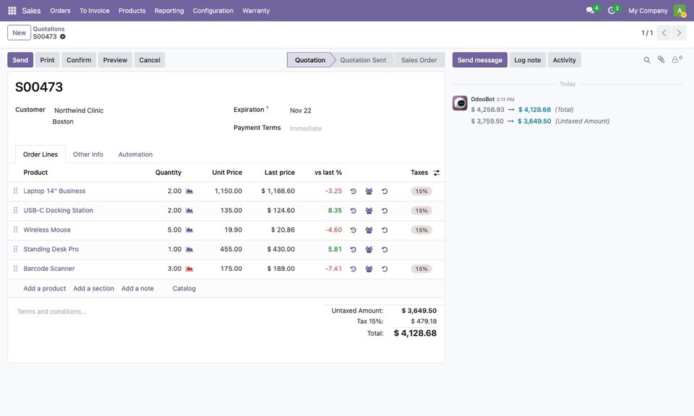Image resolution: width=694 pixels, height=416 pixels.
Task: Open the Orders menu
Action: 60,11
